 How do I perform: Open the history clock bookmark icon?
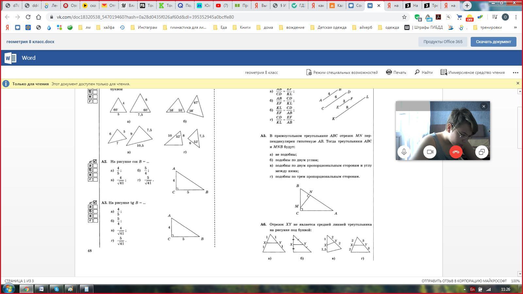point(122,27)
